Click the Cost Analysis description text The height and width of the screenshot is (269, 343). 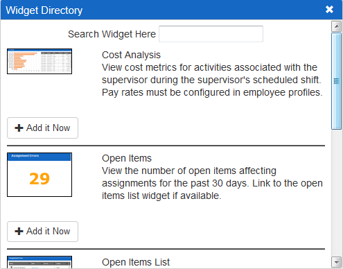pyautogui.click(x=212, y=80)
